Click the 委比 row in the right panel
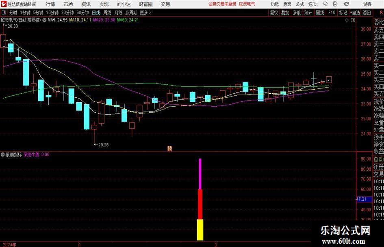 pyautogui.click(x=379, y=22)
